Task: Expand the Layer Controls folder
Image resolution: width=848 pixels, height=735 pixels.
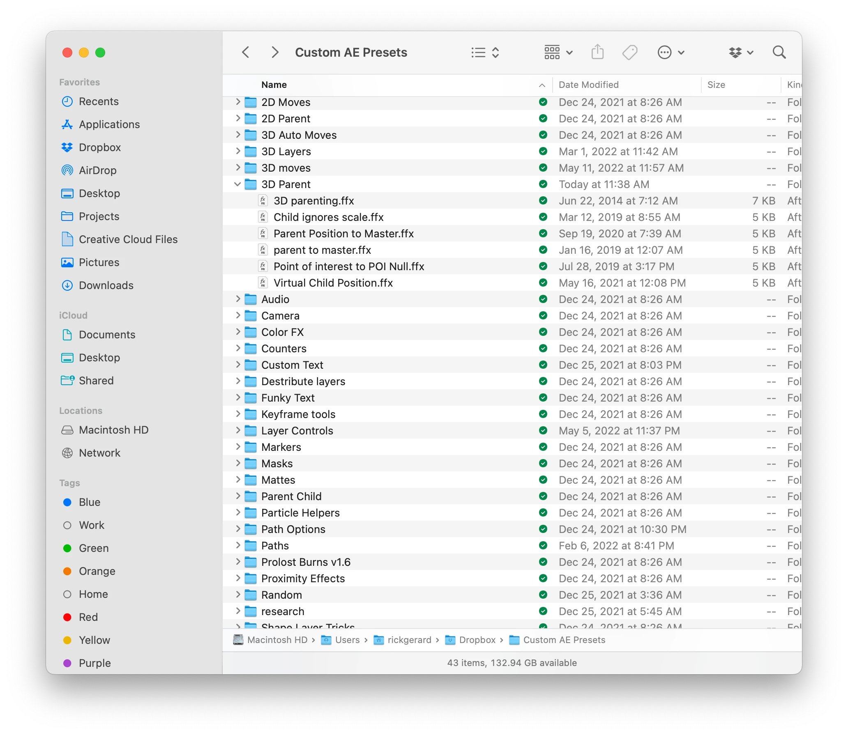Action: coord(237,430)
